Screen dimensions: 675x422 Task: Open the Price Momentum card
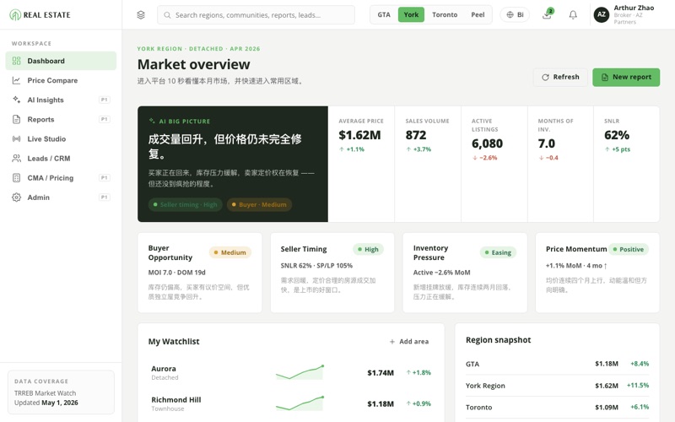[597, 273]
